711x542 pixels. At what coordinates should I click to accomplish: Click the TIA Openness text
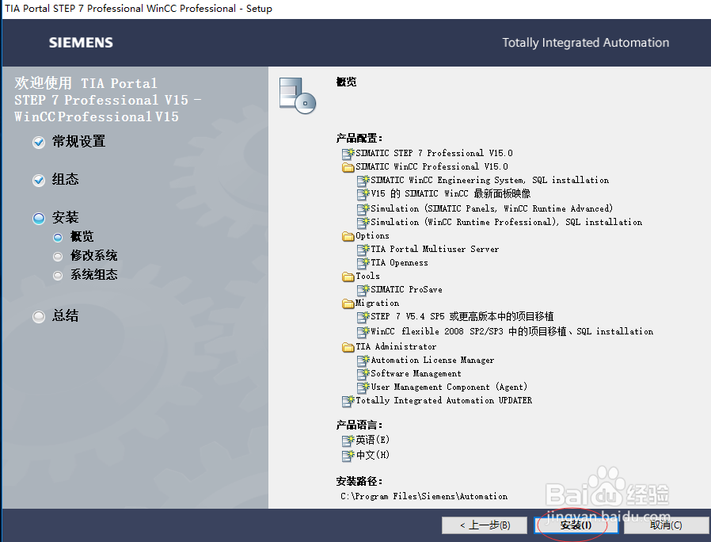point(400,263)
